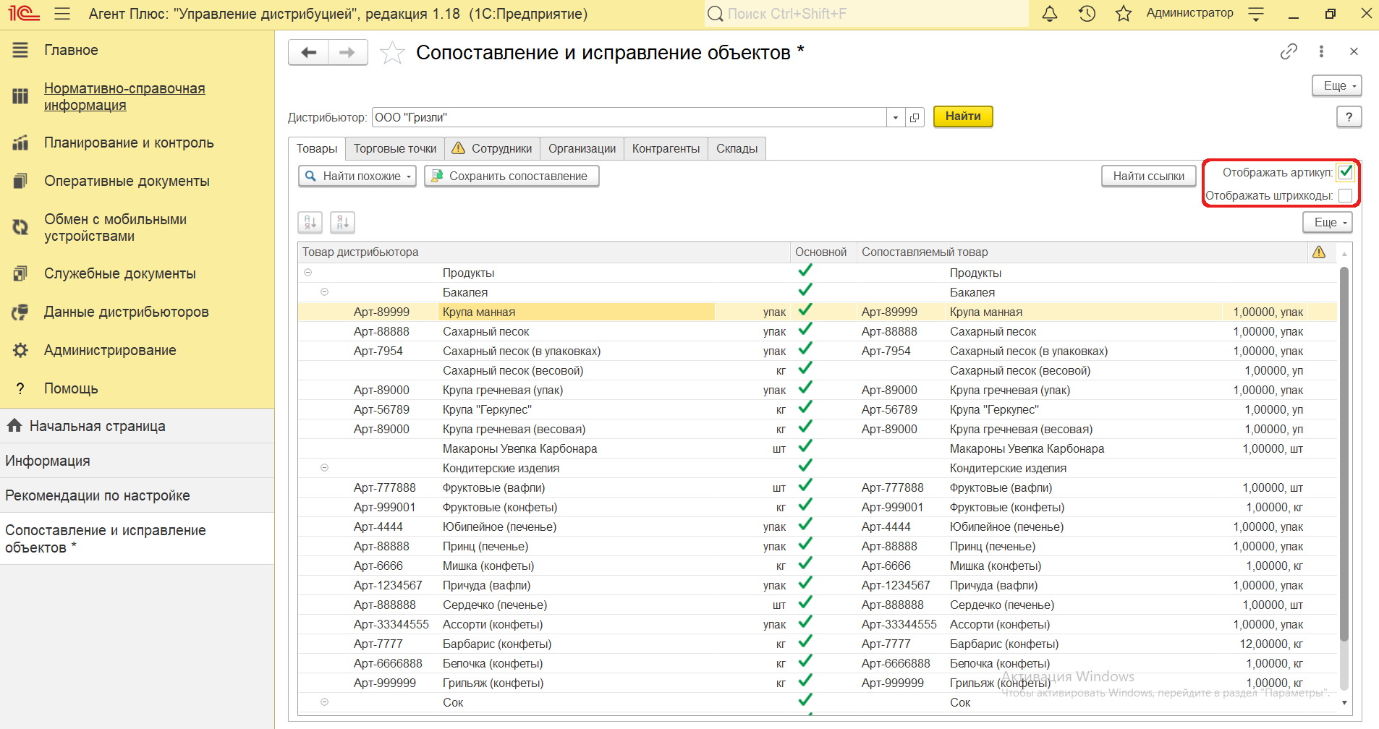1379x729 pixels.
Task: Open Служебные документы section
Action: tap(120, 273)
